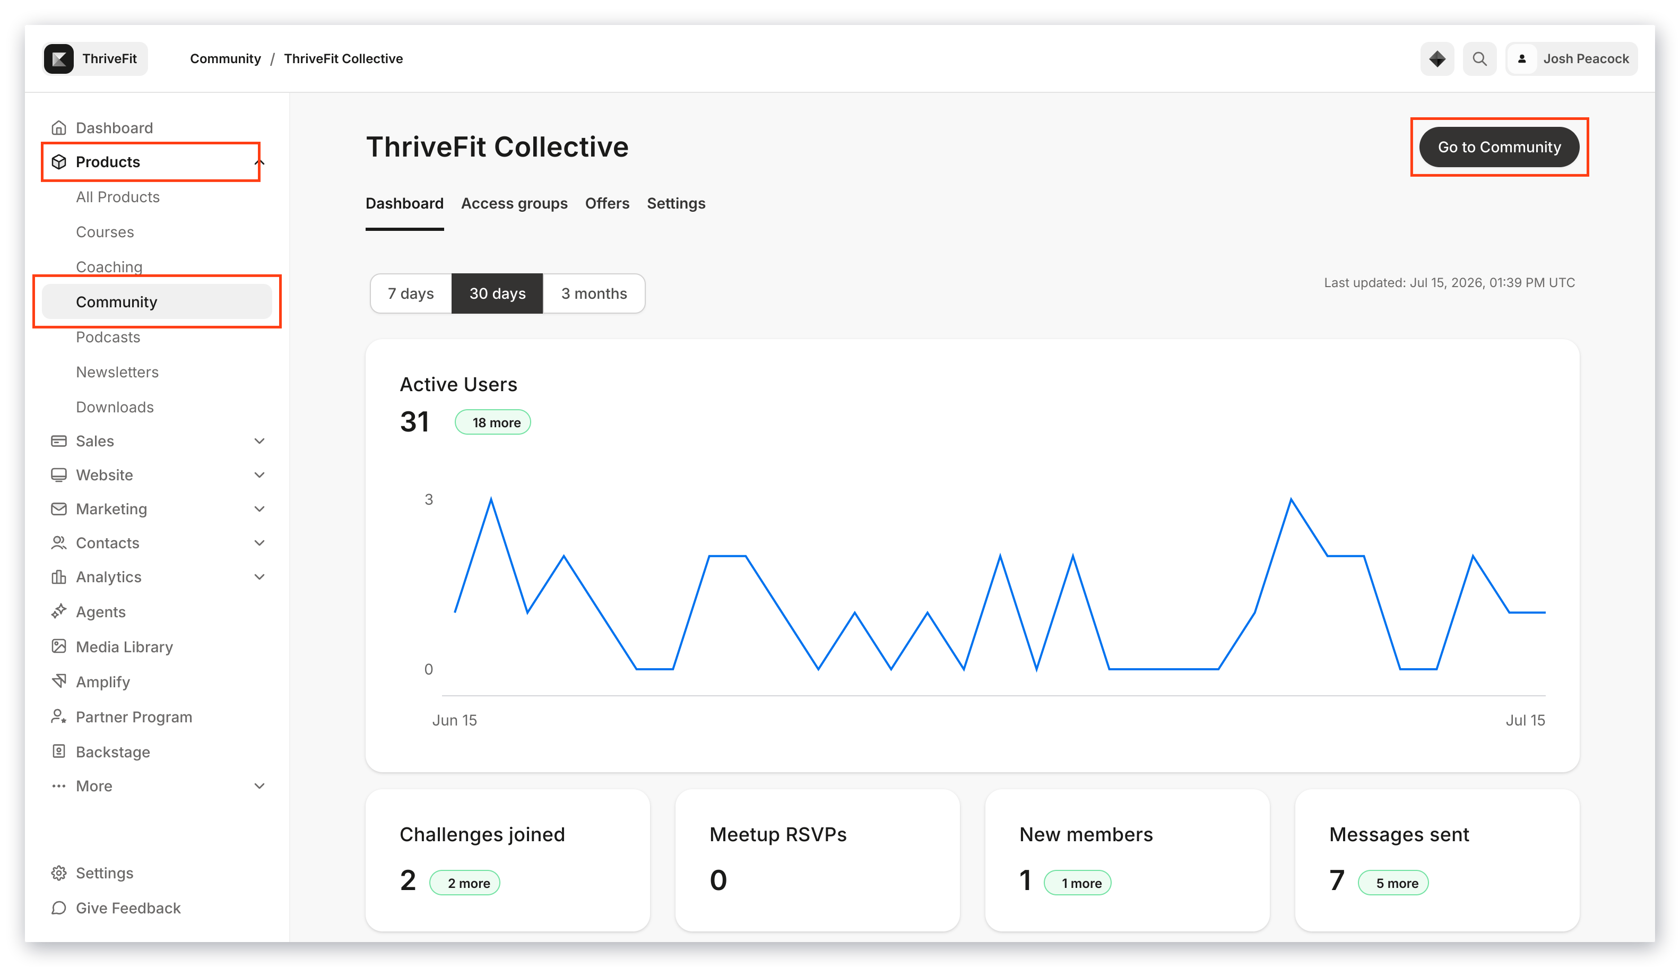Open the Agents sidebar link
The image size is (1680, 967).
click(x=100, y=612)
